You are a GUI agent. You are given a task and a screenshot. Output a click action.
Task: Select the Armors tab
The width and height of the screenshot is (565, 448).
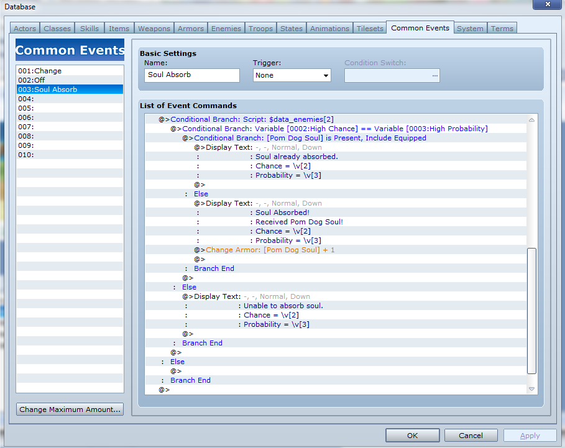(x=190, y=29)
